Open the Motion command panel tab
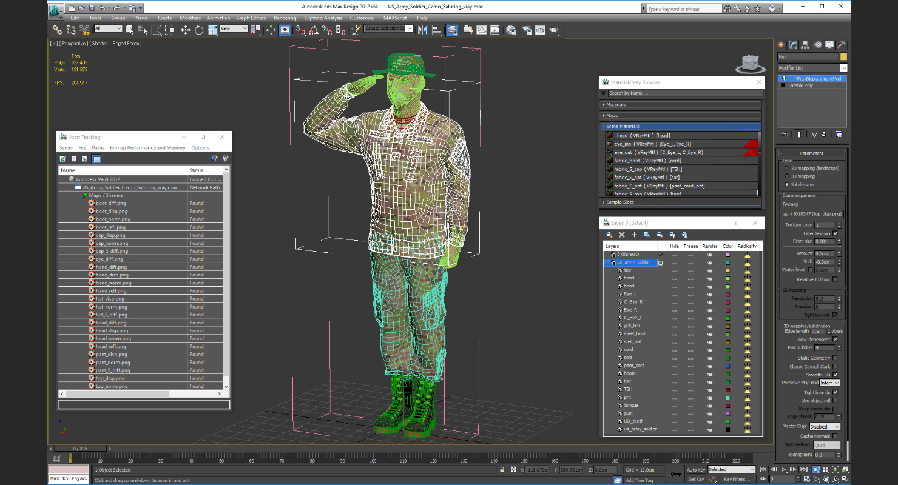The image size is (898, 485). [x=817, y=45]
